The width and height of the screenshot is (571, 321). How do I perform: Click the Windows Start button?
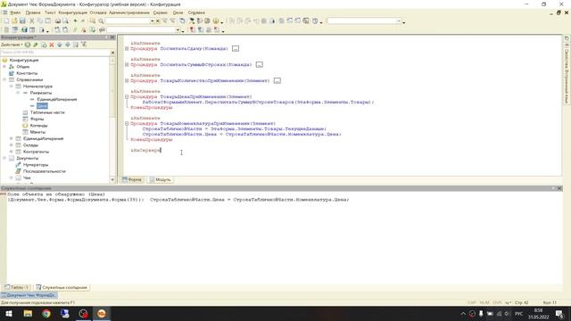click(9, 313)
